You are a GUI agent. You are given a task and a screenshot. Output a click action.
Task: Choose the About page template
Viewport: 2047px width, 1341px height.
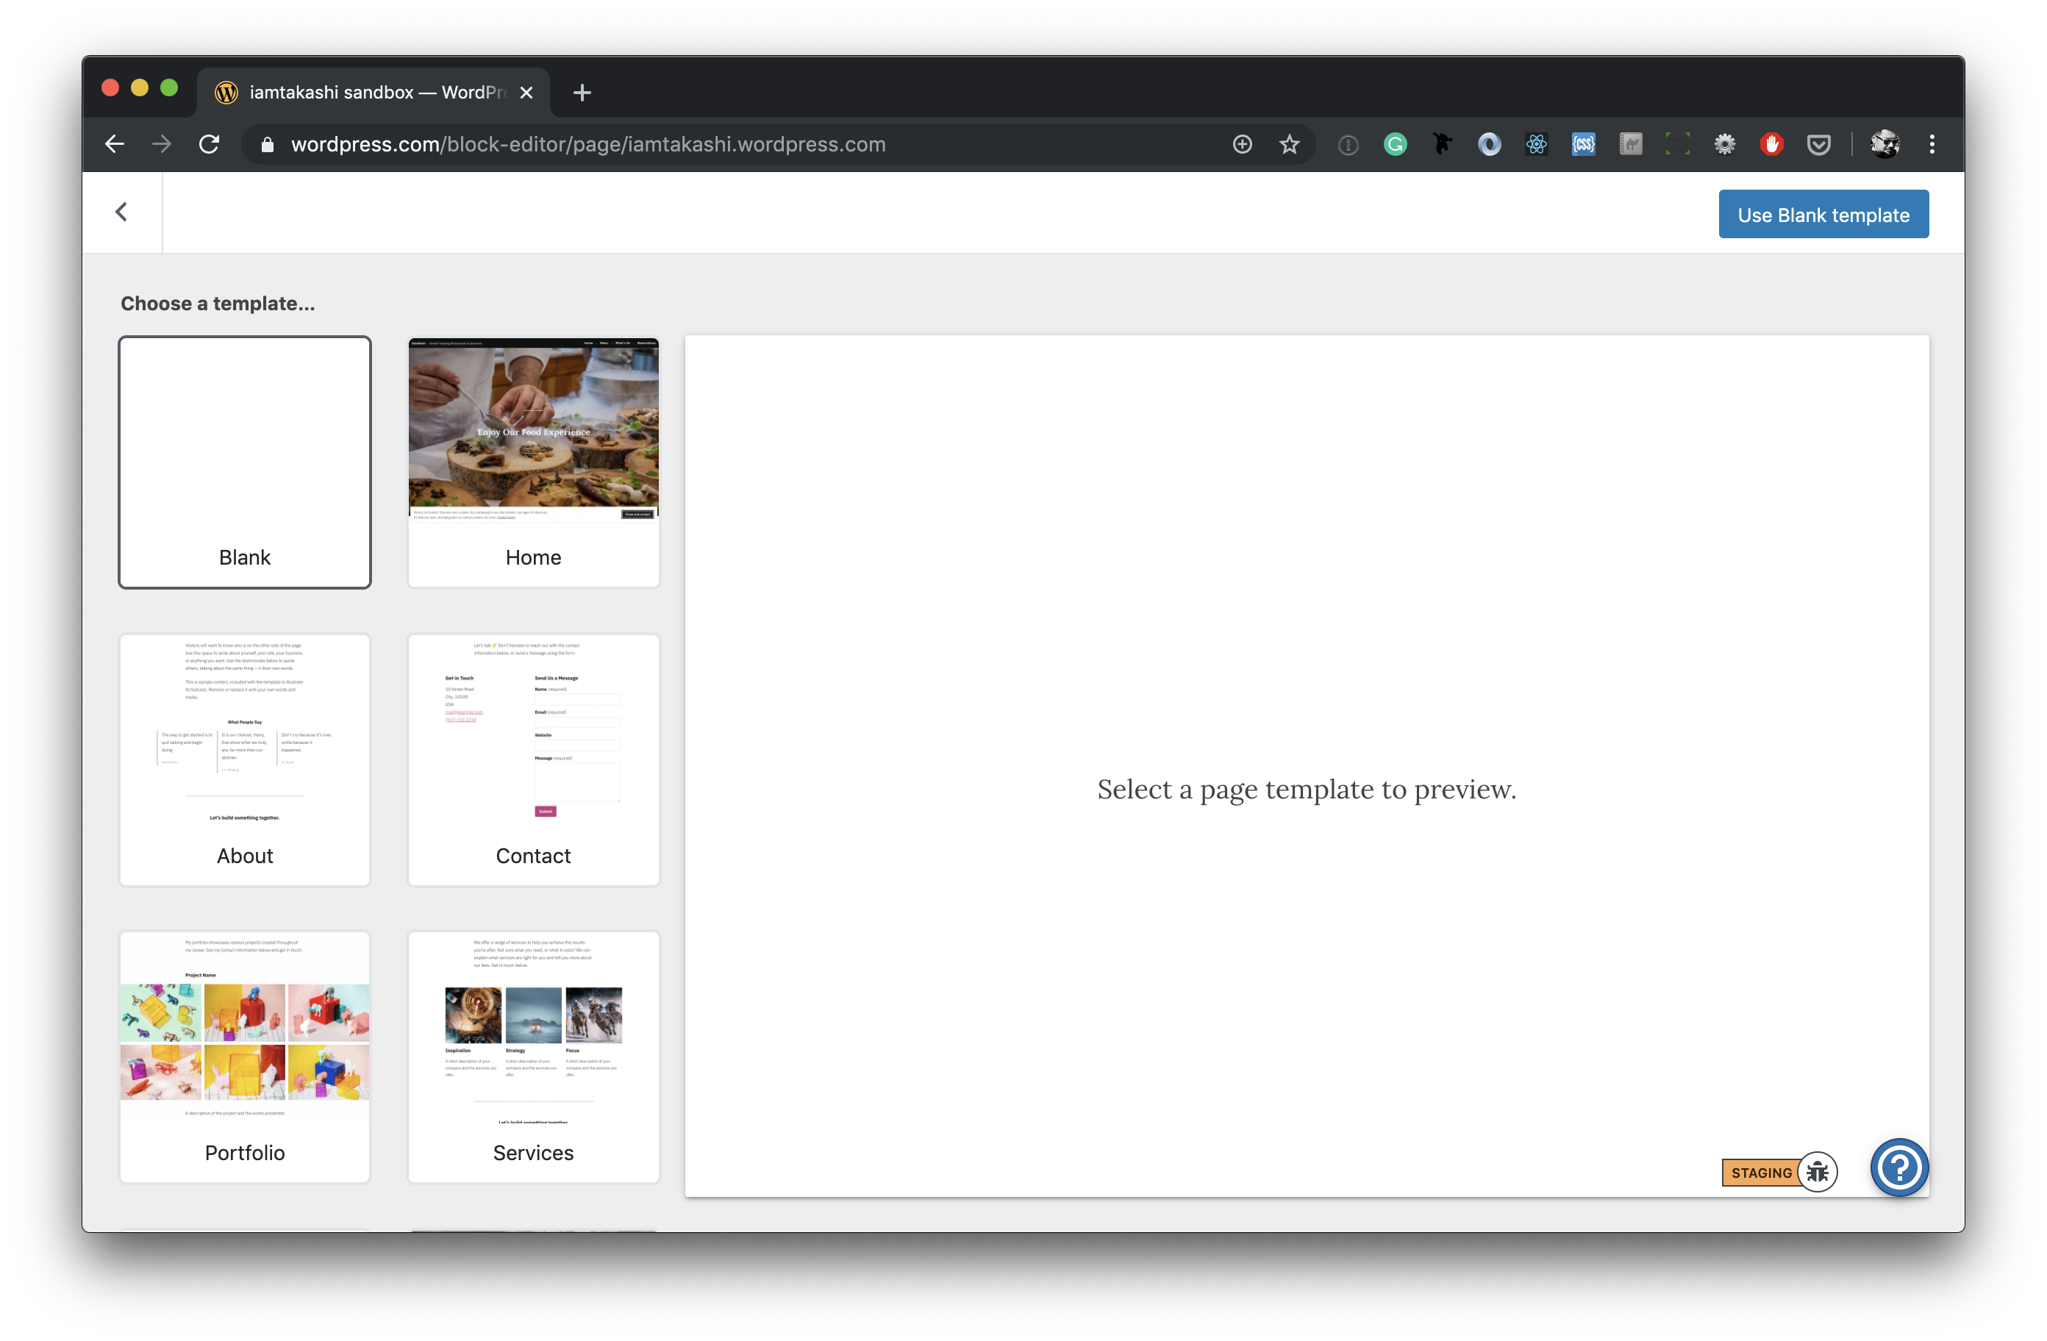pos(245,760)
